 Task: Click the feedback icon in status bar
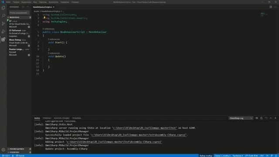[x=272, y=156]
